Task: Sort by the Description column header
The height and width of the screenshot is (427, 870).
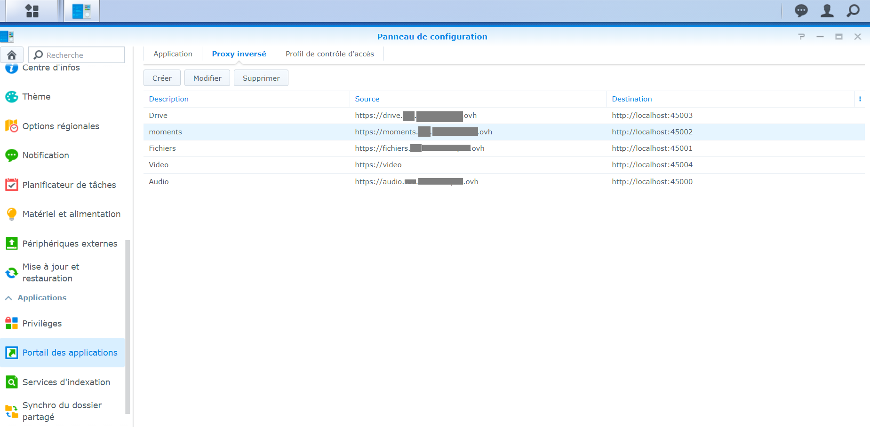Action: pos(168,99)
